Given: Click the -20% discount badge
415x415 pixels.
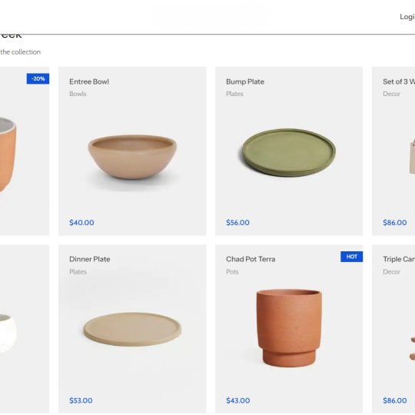Looking at the screenshot, I should 38,78.
